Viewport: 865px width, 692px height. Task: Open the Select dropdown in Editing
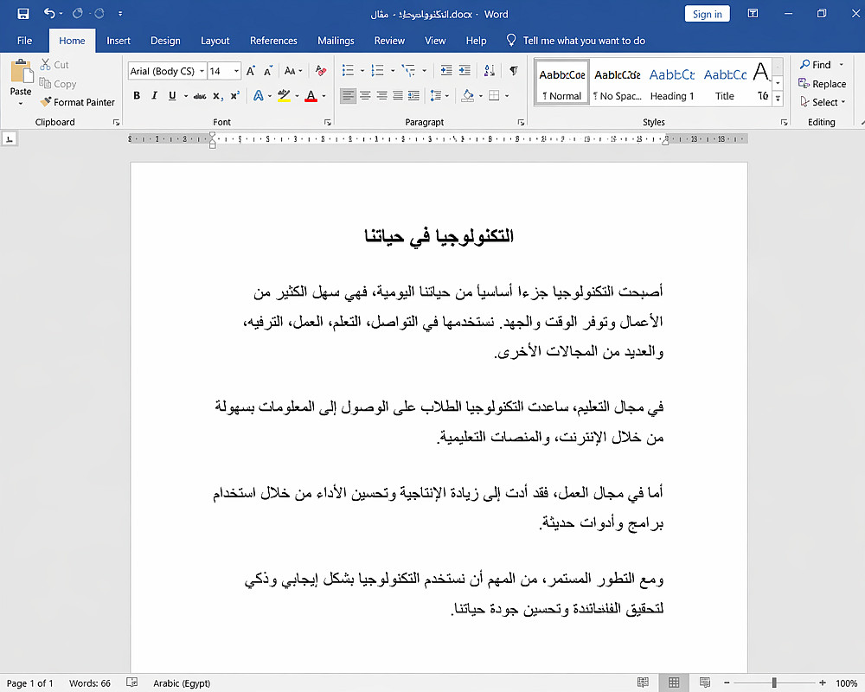click(823, 102)
